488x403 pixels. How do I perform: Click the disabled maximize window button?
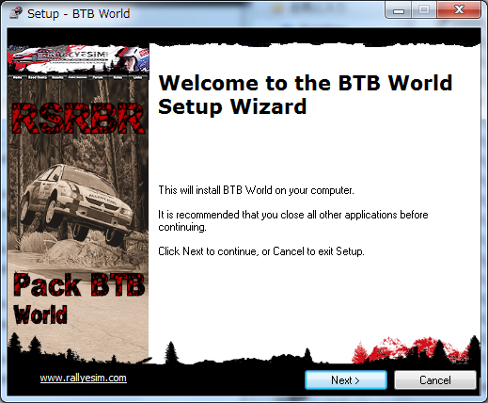[424, 10]
